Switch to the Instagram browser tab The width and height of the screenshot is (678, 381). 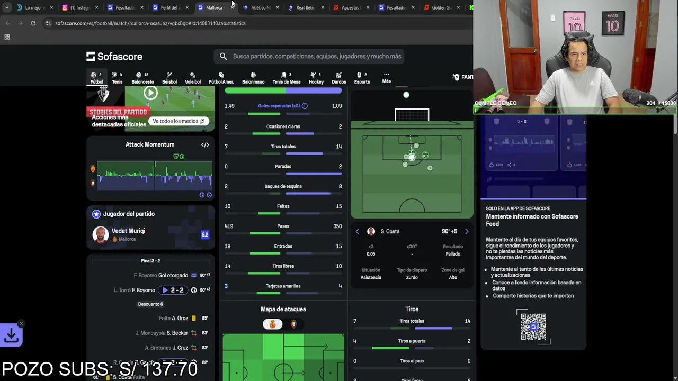coord(79,7)
